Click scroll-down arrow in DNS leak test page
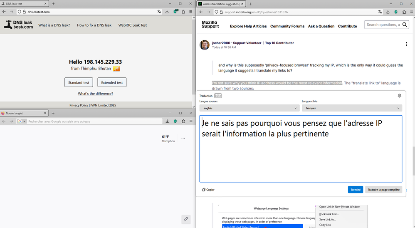The height and width of the screenshot is (228, 415). tap(193, 107)
